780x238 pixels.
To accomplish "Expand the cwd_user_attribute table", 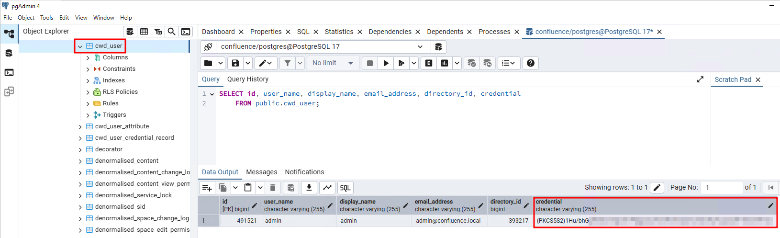I will tap(80, 127).
